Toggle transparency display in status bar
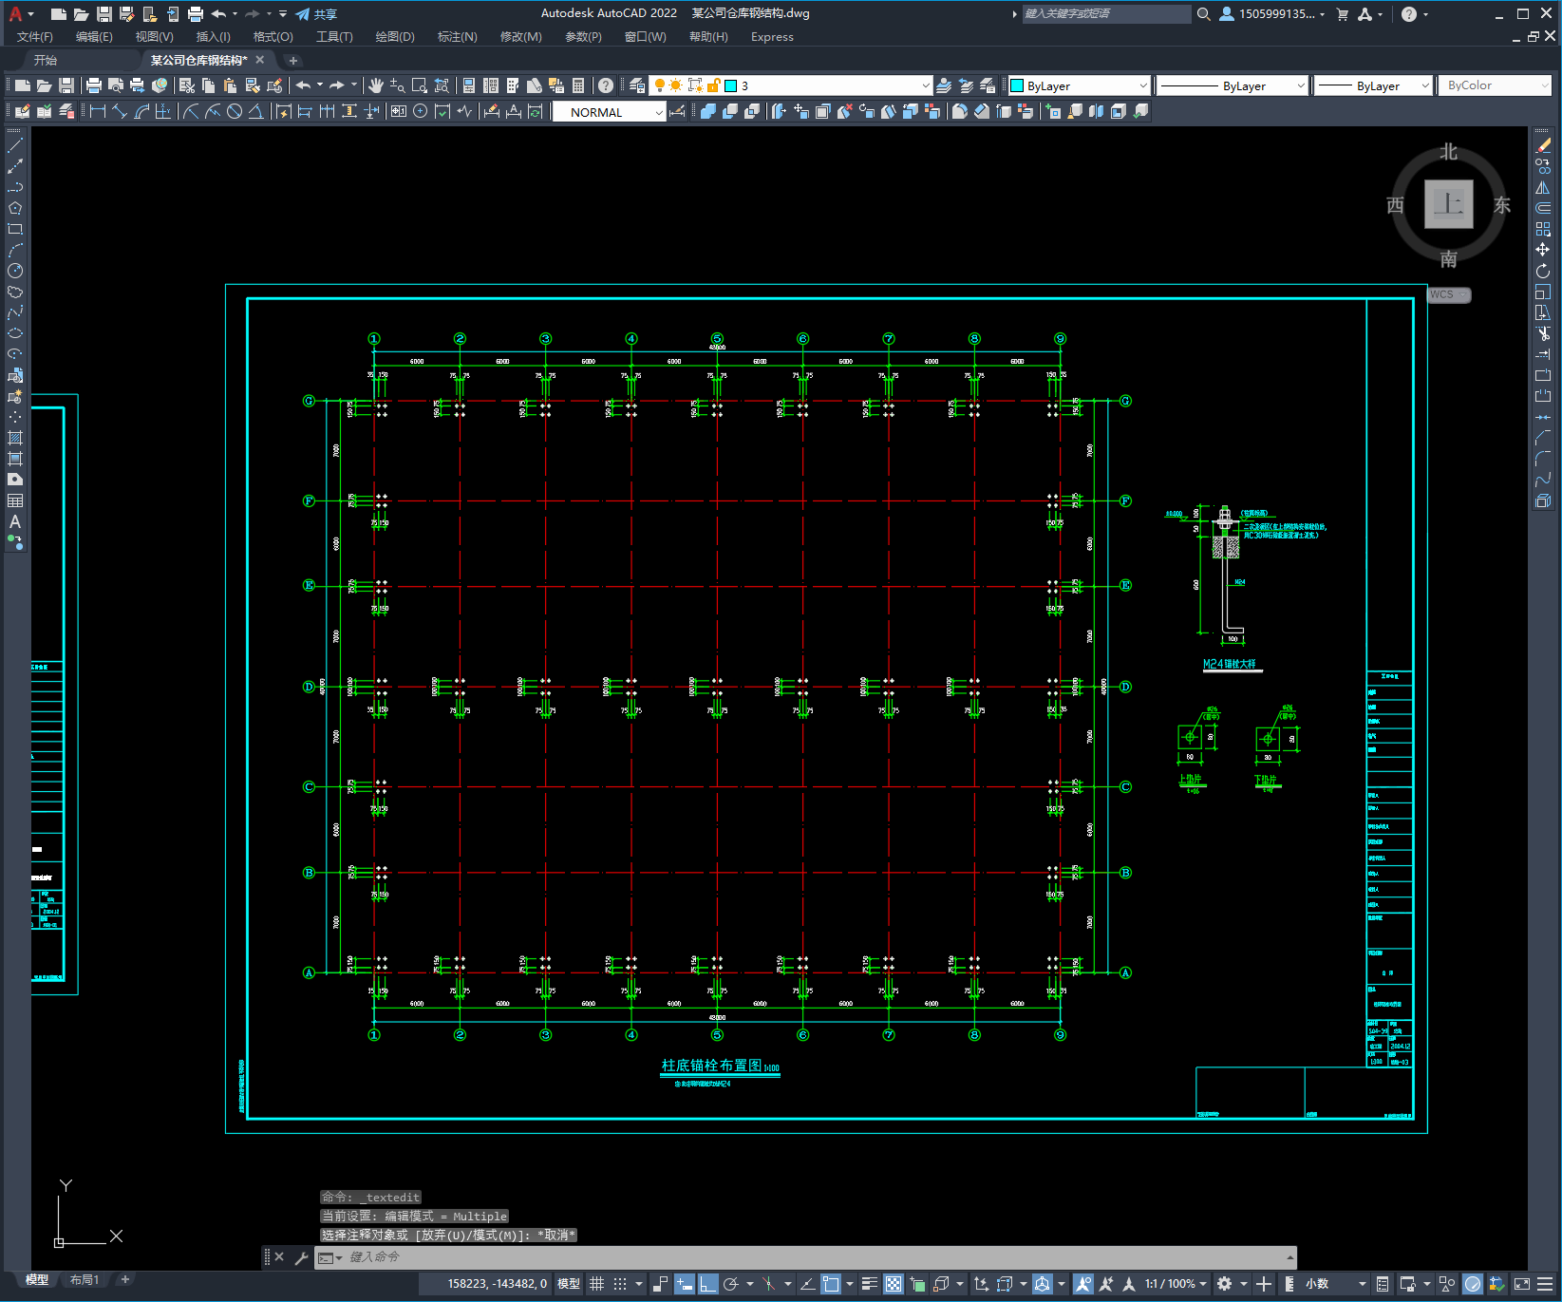This screenshot has height=1302, width=1562. point(894,1284)
